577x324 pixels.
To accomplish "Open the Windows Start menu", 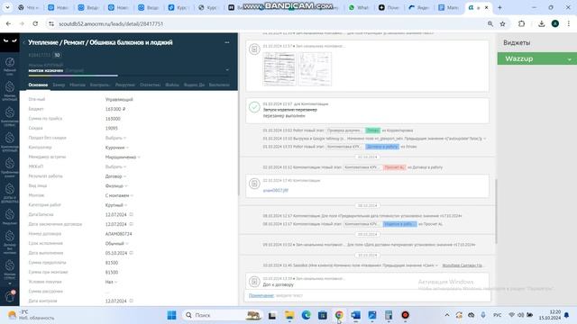I will tap(172, 315).
